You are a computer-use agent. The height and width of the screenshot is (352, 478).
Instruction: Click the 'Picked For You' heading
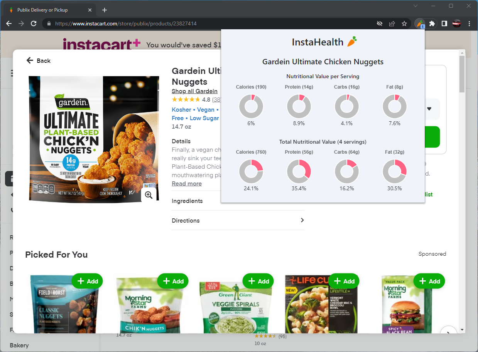[56, 255]
